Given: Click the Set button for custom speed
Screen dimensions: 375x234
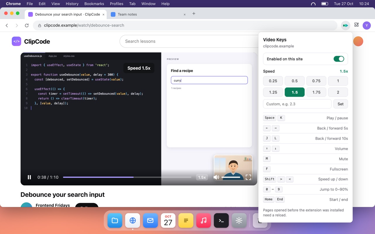Looking at the screenshot, I should pyautogui.click(x=340, y=104).
